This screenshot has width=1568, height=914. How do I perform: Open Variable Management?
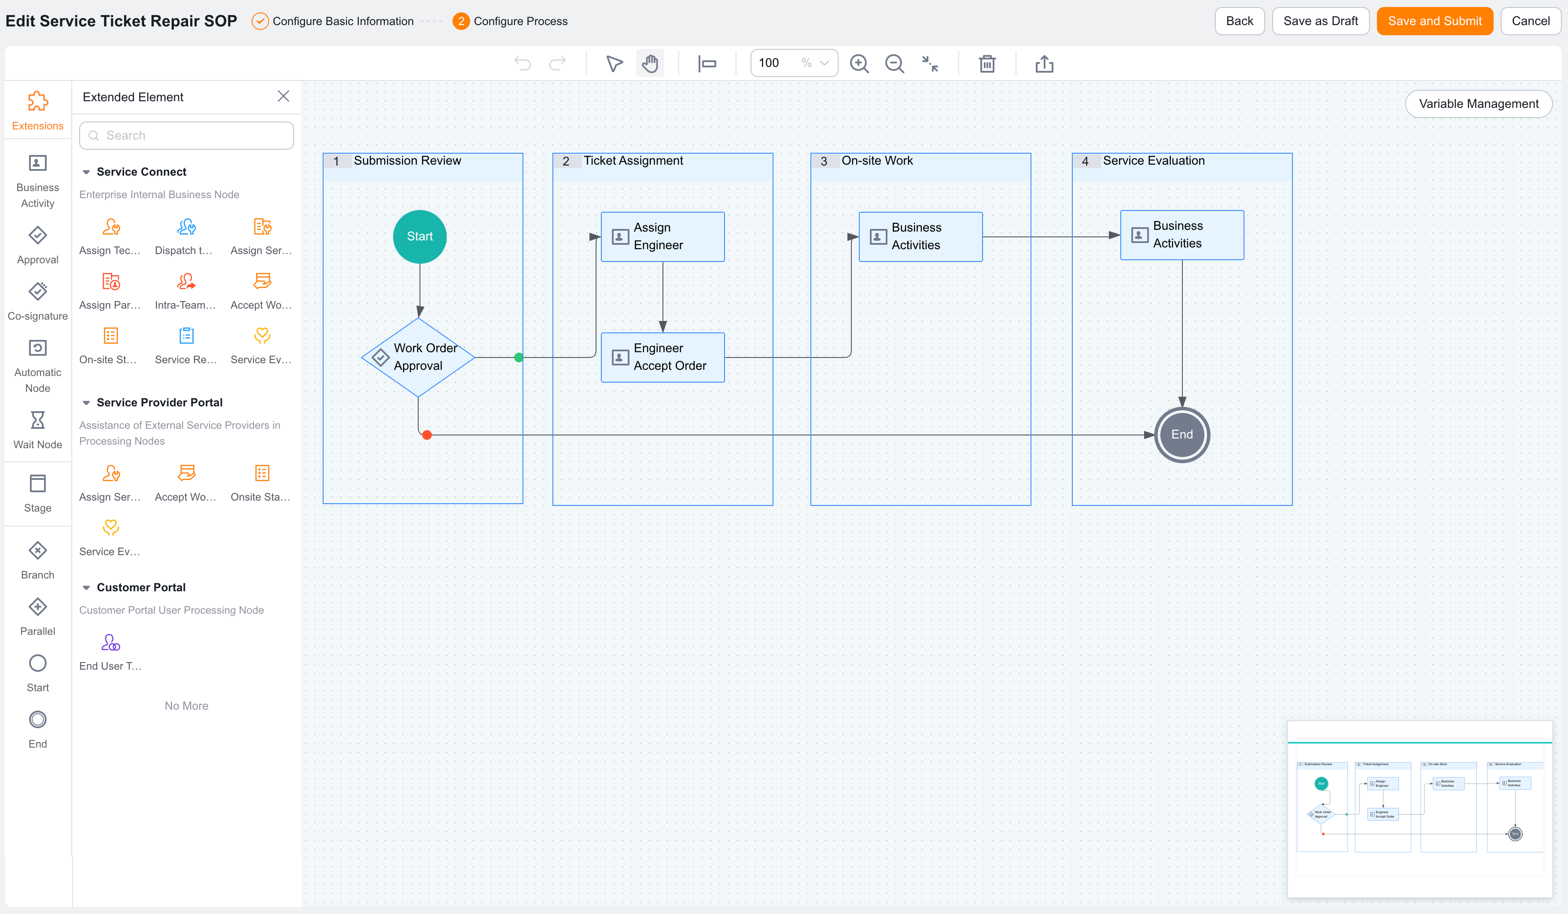[1478, 104]
